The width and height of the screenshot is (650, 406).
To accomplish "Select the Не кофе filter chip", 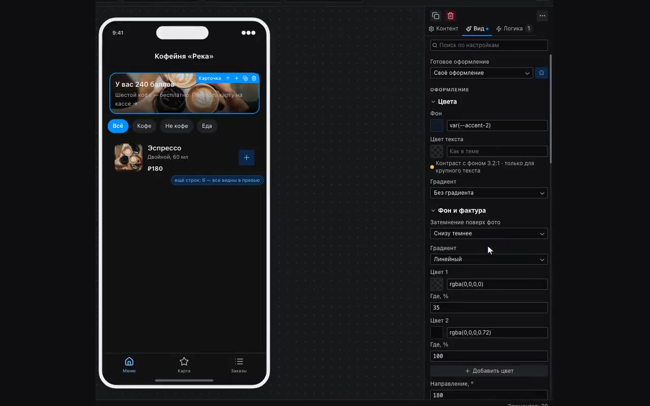I will (177, 126).
